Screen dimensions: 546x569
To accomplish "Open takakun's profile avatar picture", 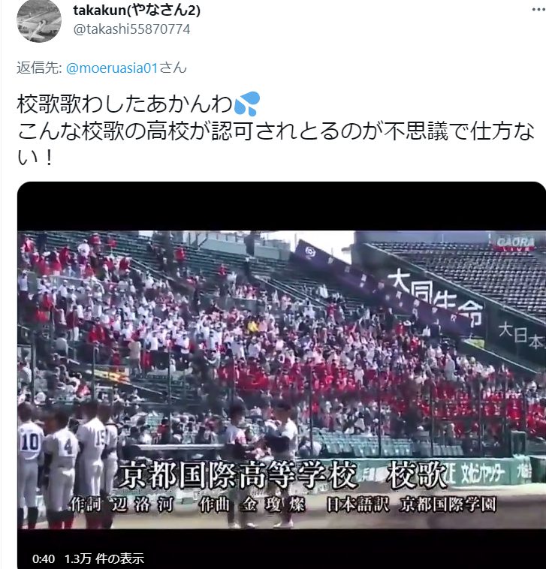I will [39, 21].
